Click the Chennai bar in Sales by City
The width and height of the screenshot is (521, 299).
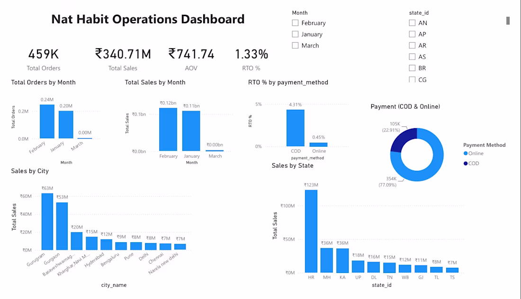165,246
